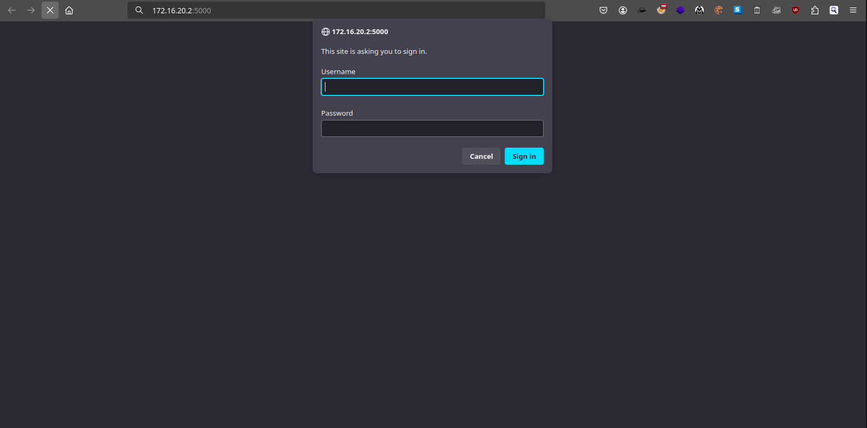Open the Firefox hamburger application menu
The height and width of the screenshot is (428, 867).
click(x=853, y=10)
